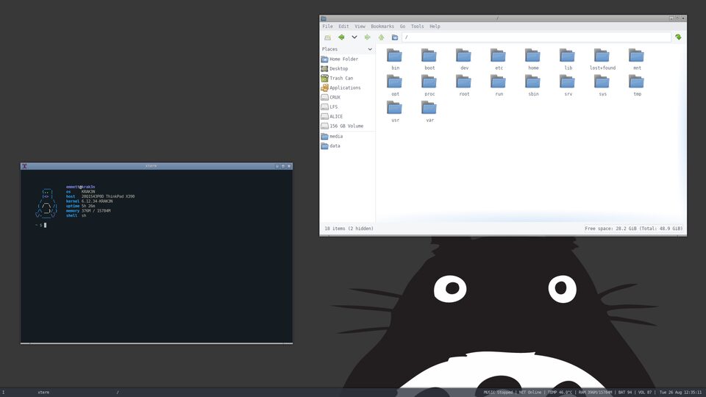Screen dimensions: 706x397
Task: Select the home folder icon in file view
Action: click(x=532, y=55)
